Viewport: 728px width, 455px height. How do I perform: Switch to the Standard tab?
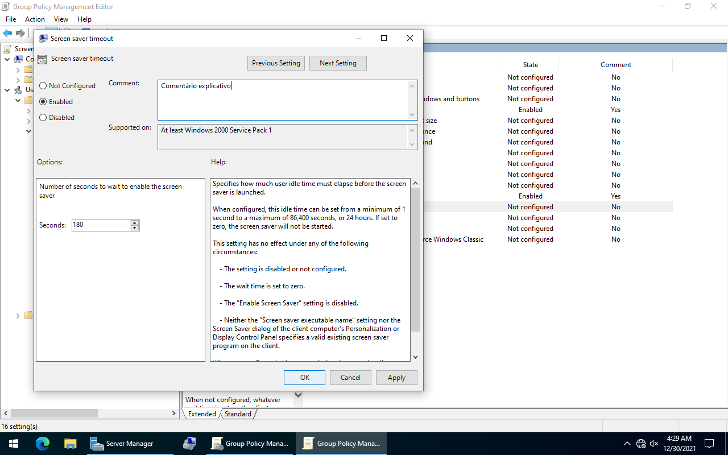pyautogui.click(x=238, y=414)
